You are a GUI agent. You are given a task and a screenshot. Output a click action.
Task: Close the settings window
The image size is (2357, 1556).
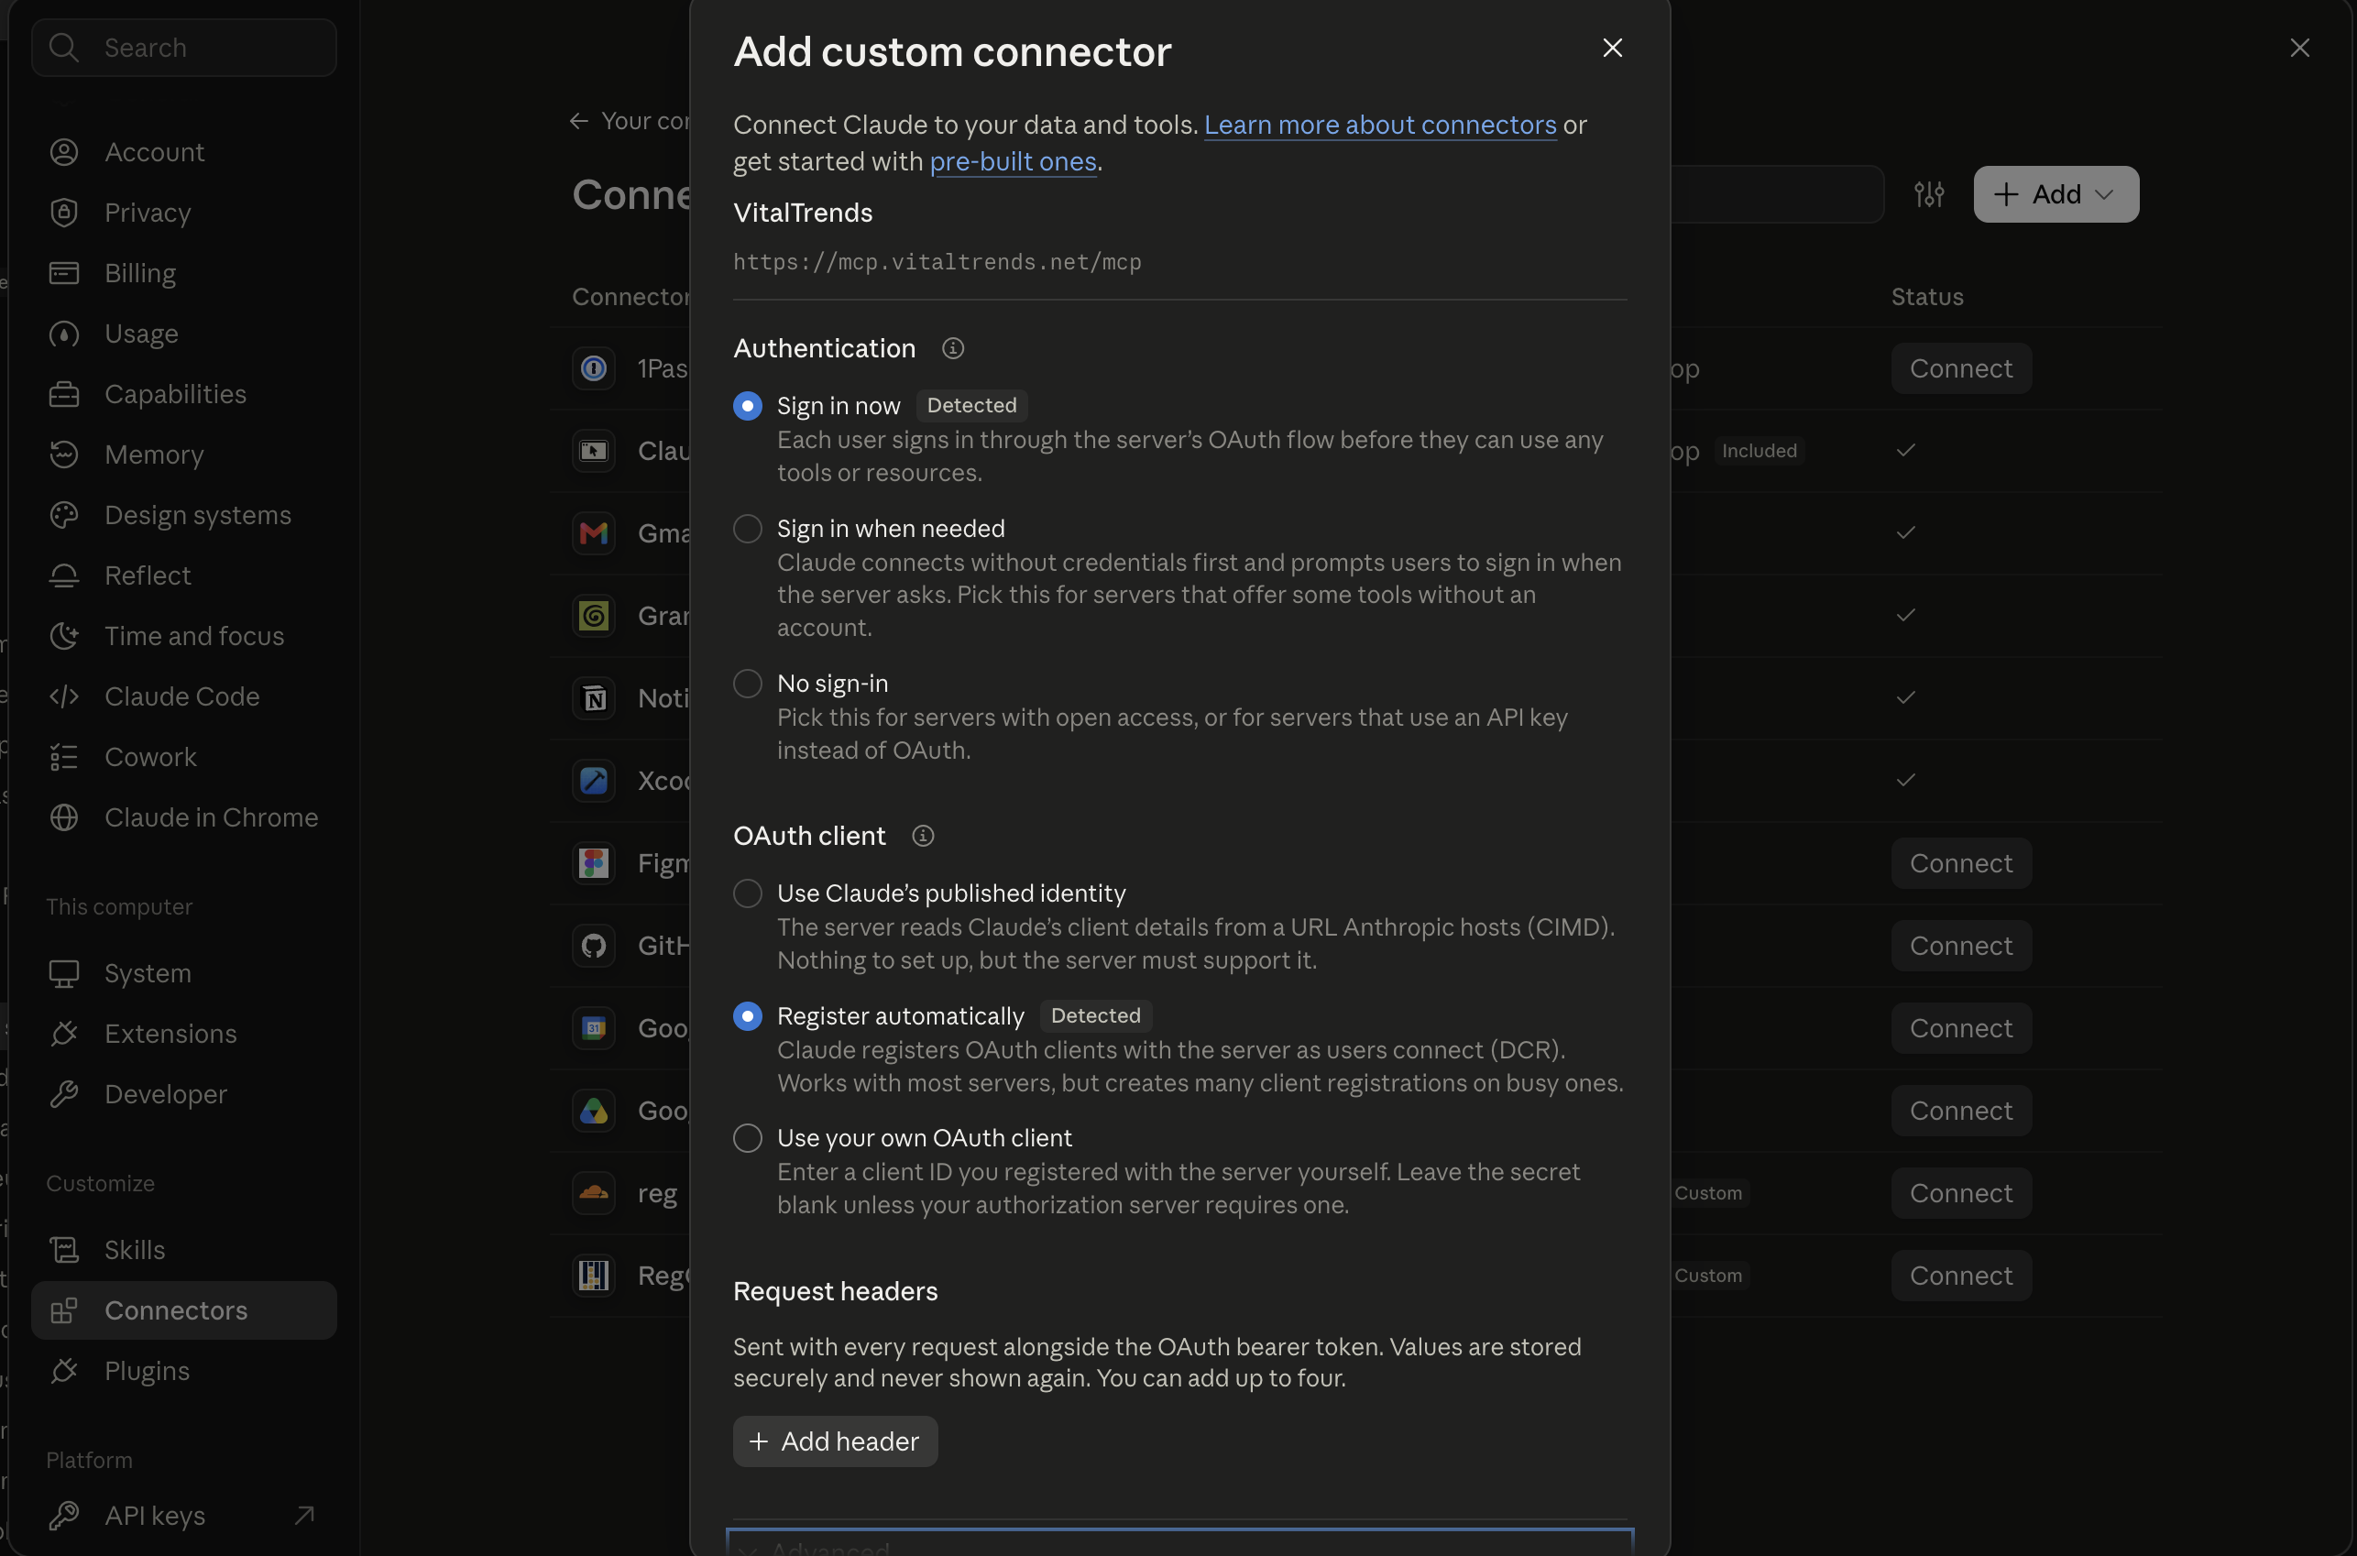(2299, 48)
